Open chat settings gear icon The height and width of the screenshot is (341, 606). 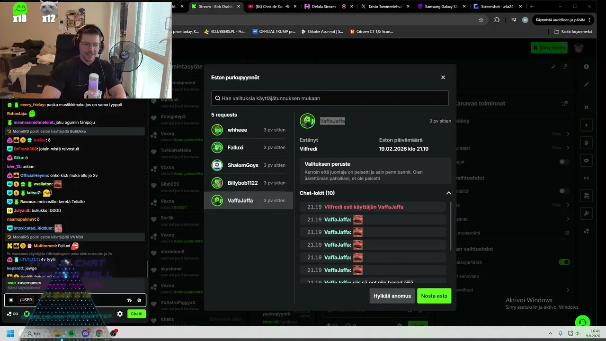[120, 314]
